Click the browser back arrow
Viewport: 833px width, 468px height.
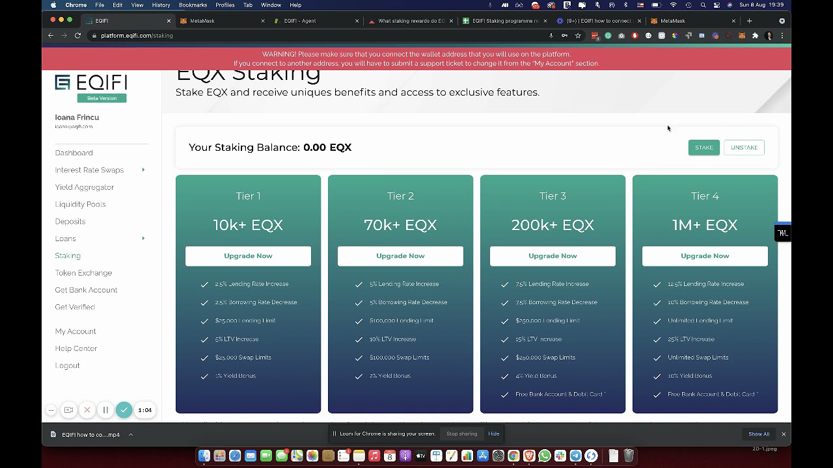pos(51,36)
